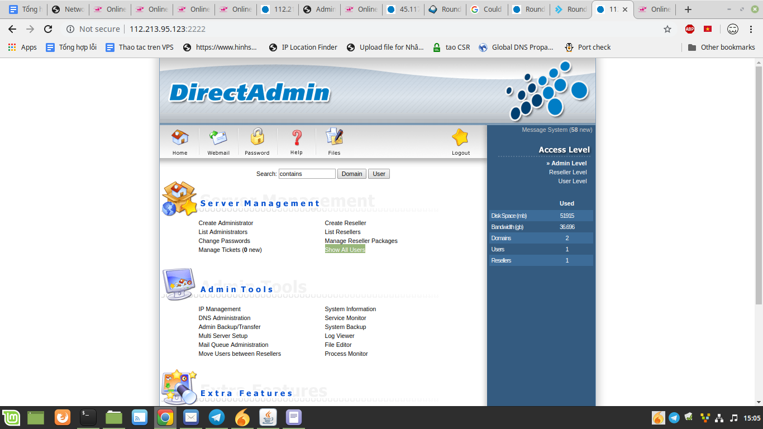Open the mail client in taskbar
Image resolution: width=763 pixels, height=429 pixels.
191,417
